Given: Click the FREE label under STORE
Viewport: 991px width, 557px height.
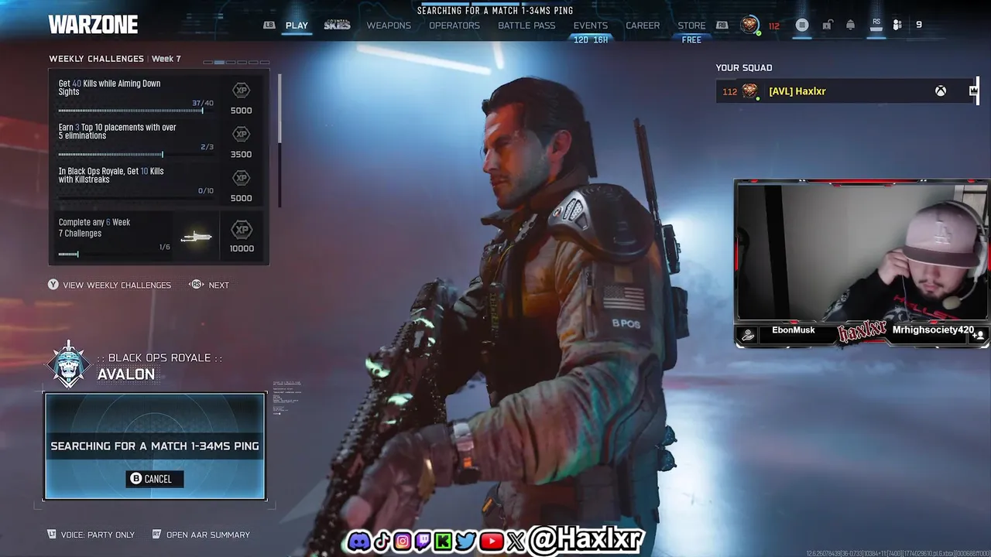Looking at the screenshot, I should tap(691, 40).
